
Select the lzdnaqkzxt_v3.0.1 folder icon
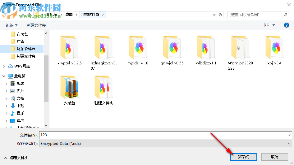103,47
